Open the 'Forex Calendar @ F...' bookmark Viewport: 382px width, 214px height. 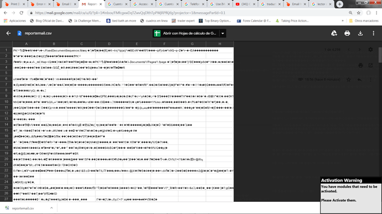tap(254, 21)
